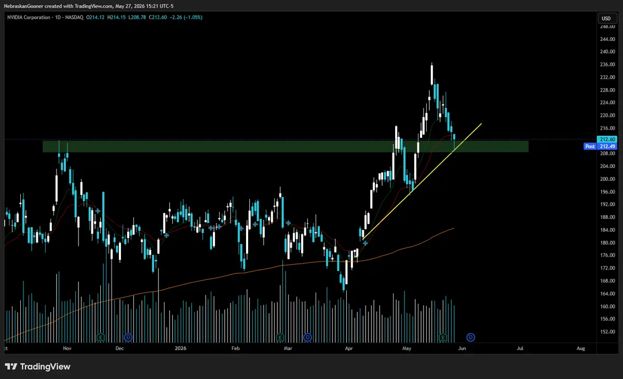The width and height of the screenshot is (623, 379).
Task: Click the 'Dec' date axis label
Action: (x=120, y=349)
